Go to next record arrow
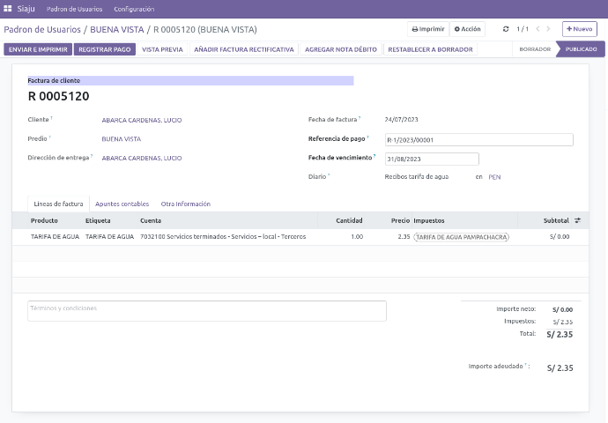608x423 pixels. [x=550, y=29]
